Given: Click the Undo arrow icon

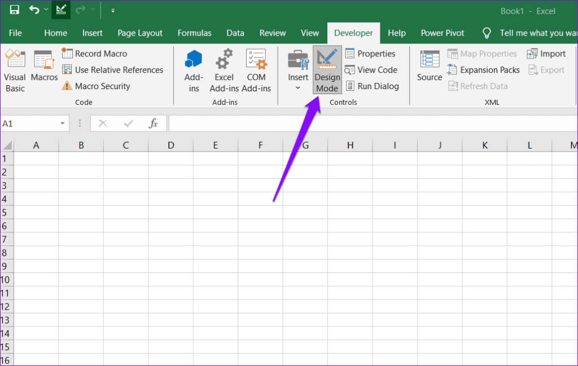Looking at the screenshot, I should (34, 10).
